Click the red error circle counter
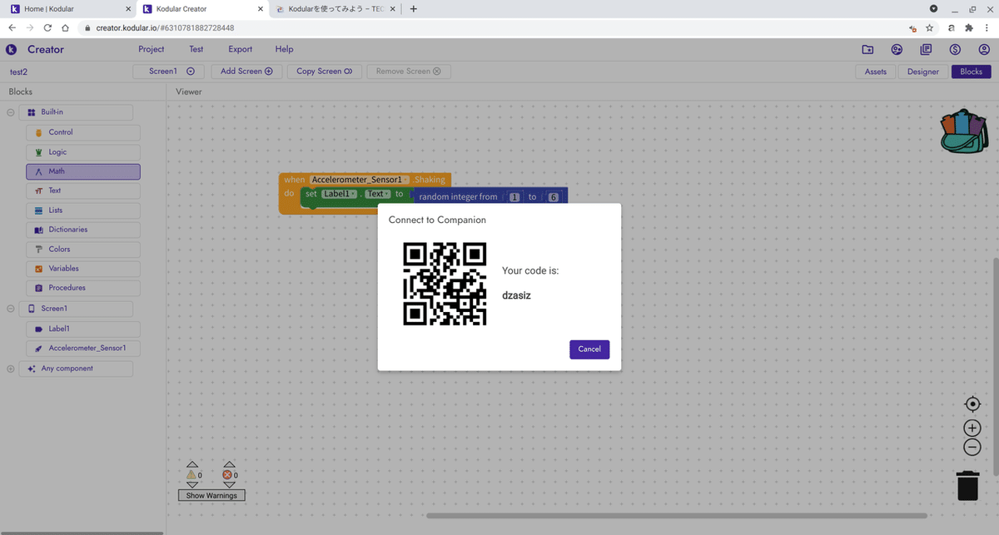The width and height of the screenshot is (999, 535). tap(229, 475)
